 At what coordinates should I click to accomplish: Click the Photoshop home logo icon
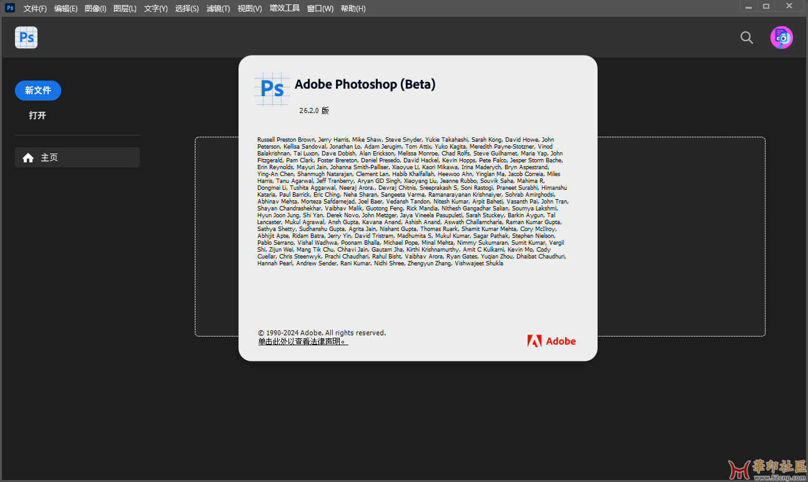click(x=26, y=37)
